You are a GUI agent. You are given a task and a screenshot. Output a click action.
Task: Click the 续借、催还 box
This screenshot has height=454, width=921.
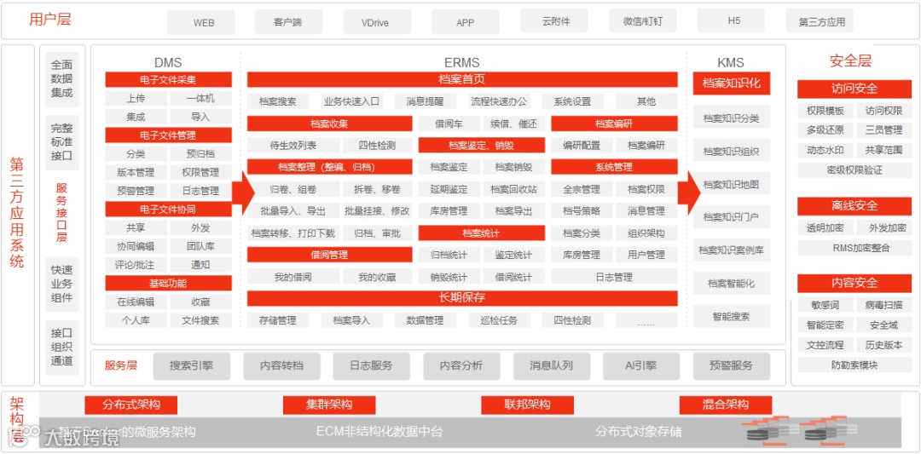point(514,124)
